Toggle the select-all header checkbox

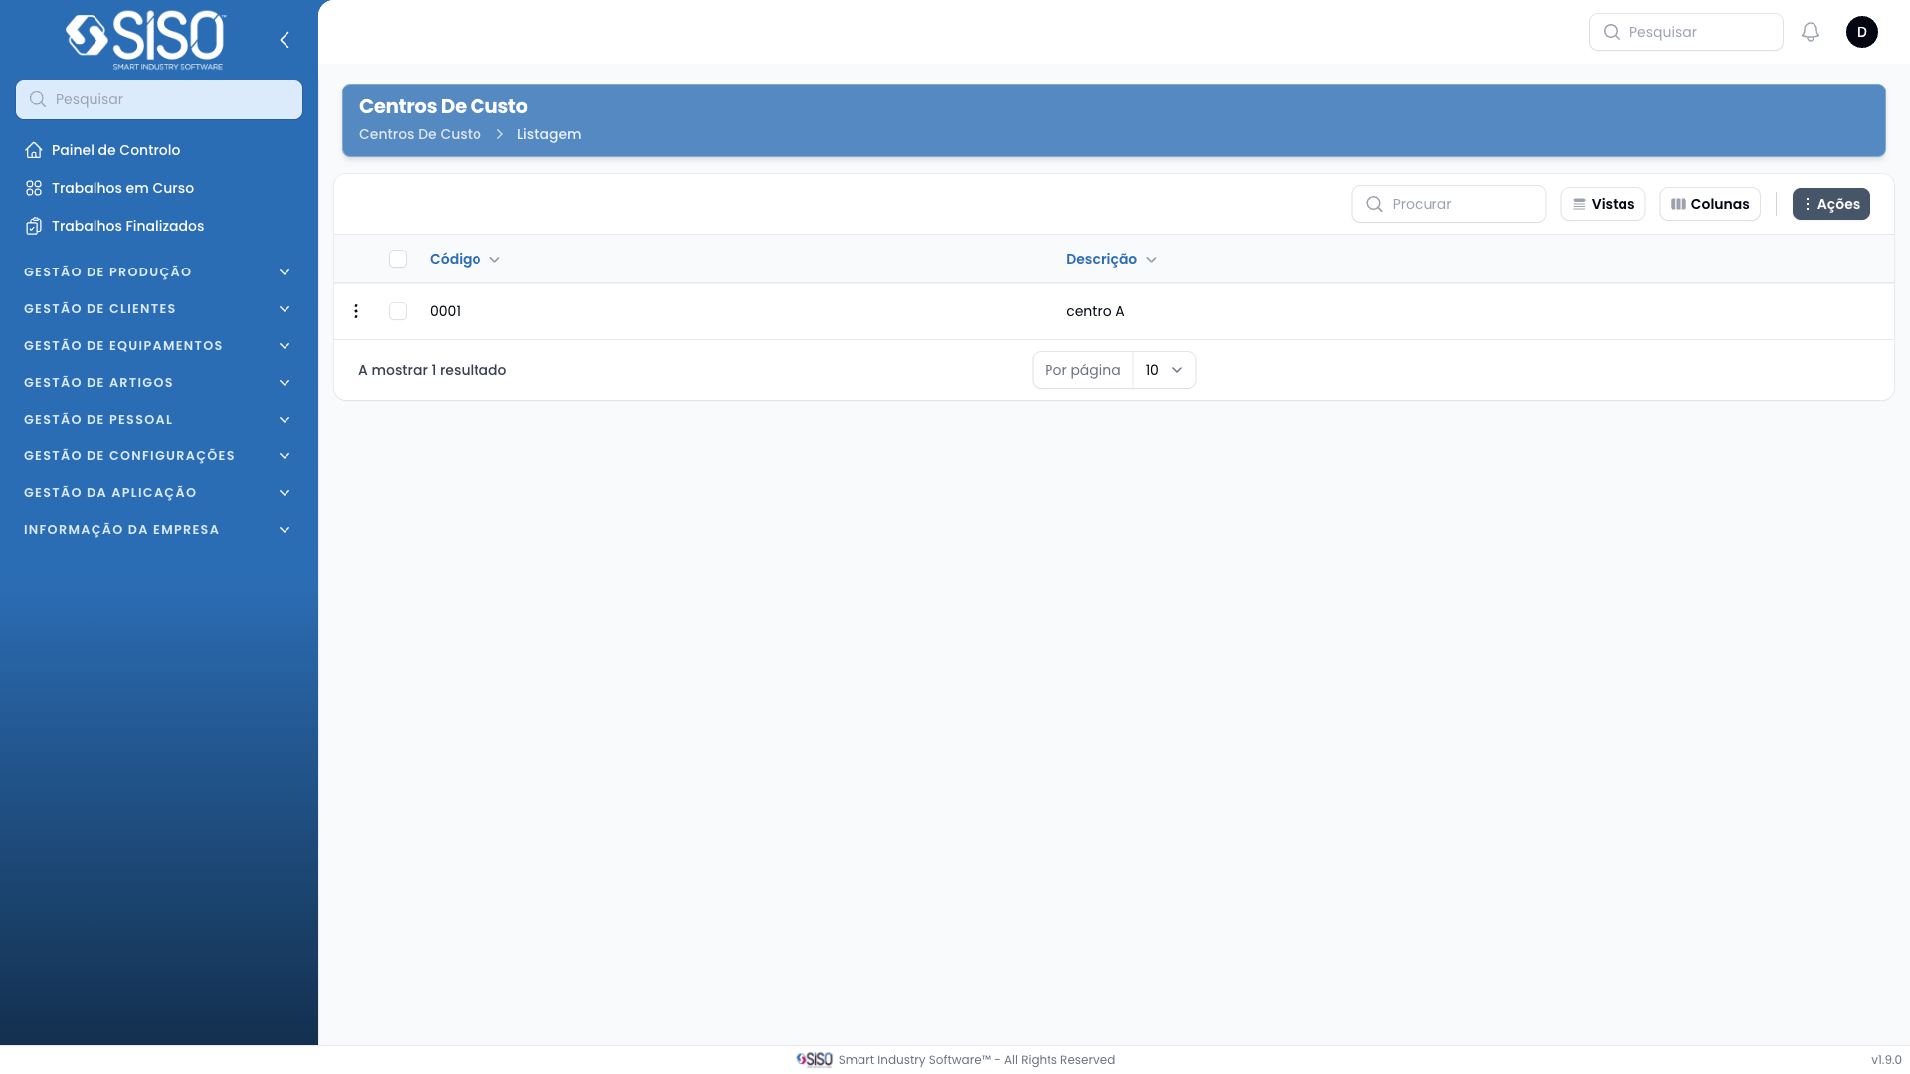[398, 259]
